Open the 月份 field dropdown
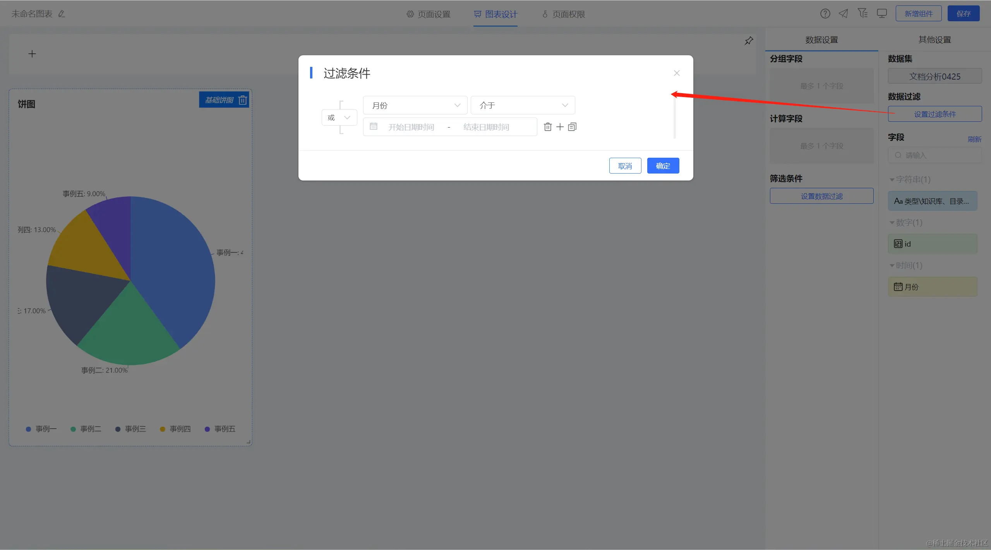Image resolution: width=991 pixels, height=550 pixels. (415, 105)
